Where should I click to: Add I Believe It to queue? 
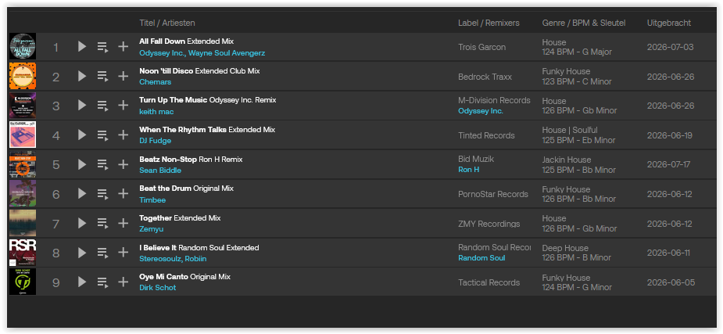pyautogui.click(x=102, y=253)
